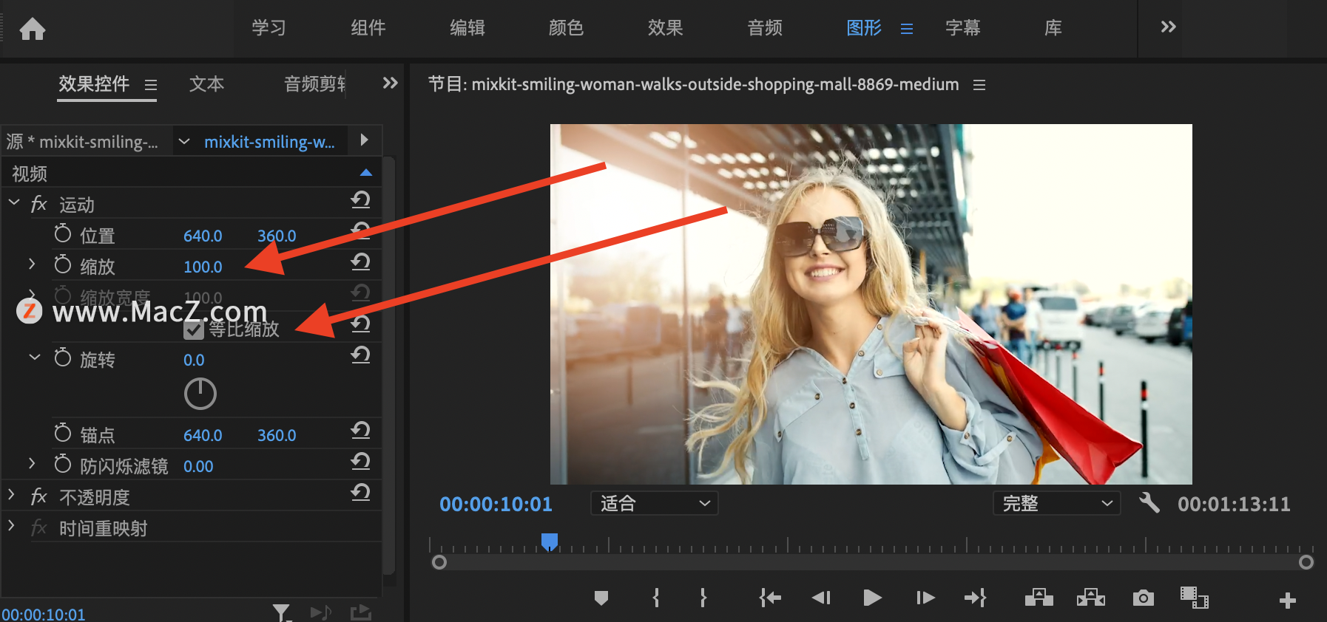Open the comparison view button
Image resolution: width=1327 pixels, height=622 pixels.
pos(1195,598)
